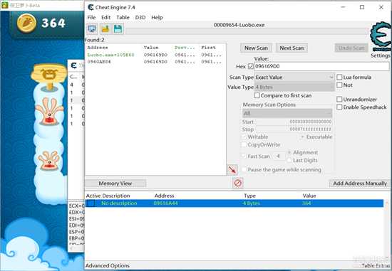
Task: Click the Next Scan button
Action: [292, 48]
